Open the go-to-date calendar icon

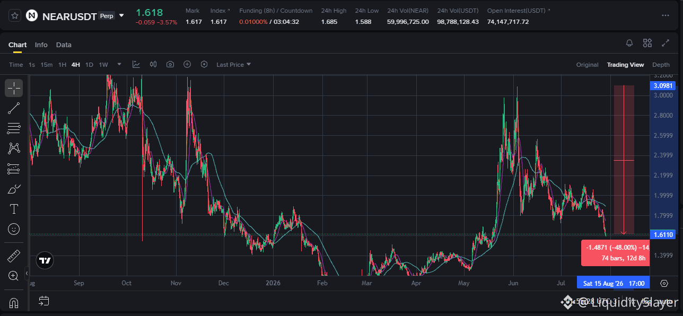(x=44, y=301)
